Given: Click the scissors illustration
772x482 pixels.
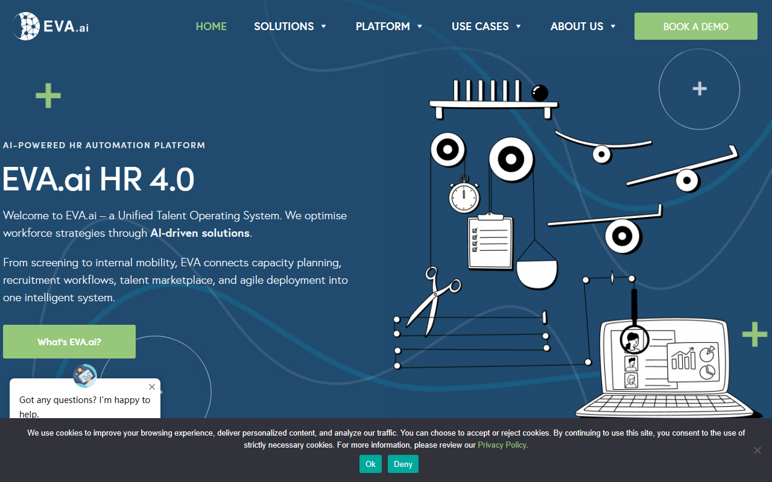Looking at the screenshot, I should click(432, 300).
